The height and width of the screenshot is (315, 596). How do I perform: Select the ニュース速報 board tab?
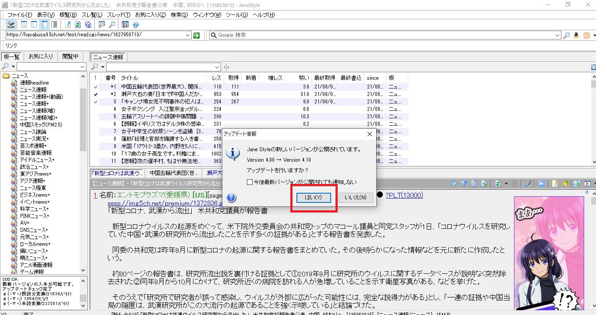(108, 57)
